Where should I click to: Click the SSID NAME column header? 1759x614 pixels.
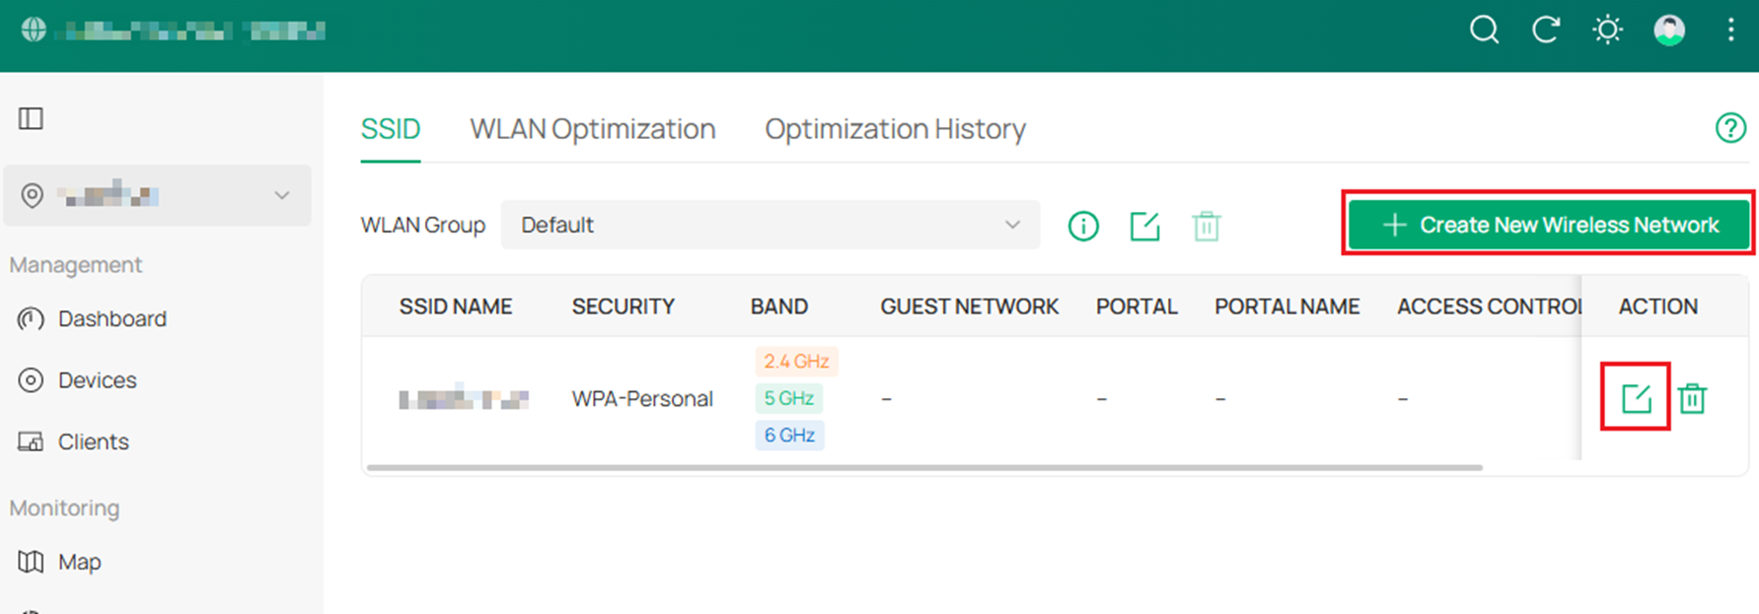(456, 307)
